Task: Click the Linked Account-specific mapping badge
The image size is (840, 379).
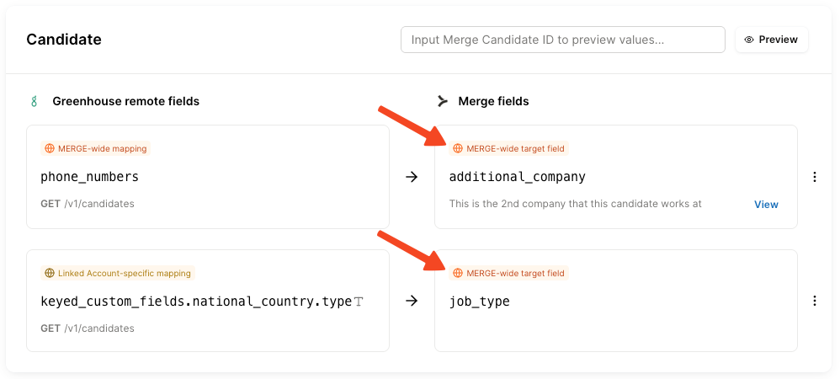Action: [x=118, y=273]
